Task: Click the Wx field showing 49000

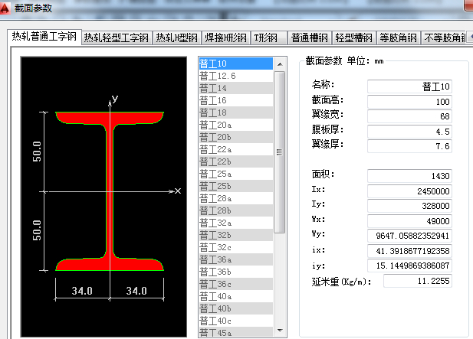Action: 409,221
